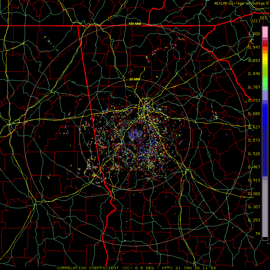The height and width of the screenshot is (270, 270).
Task: Click the 1.000 legend value
Action: point(254,34)
